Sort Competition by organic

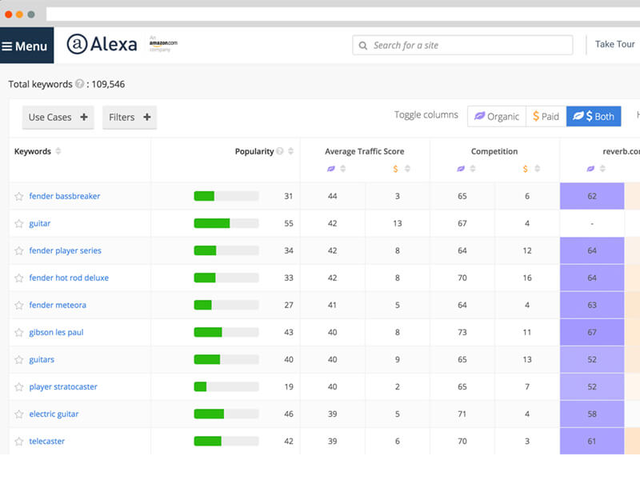[x=473, y=169]
